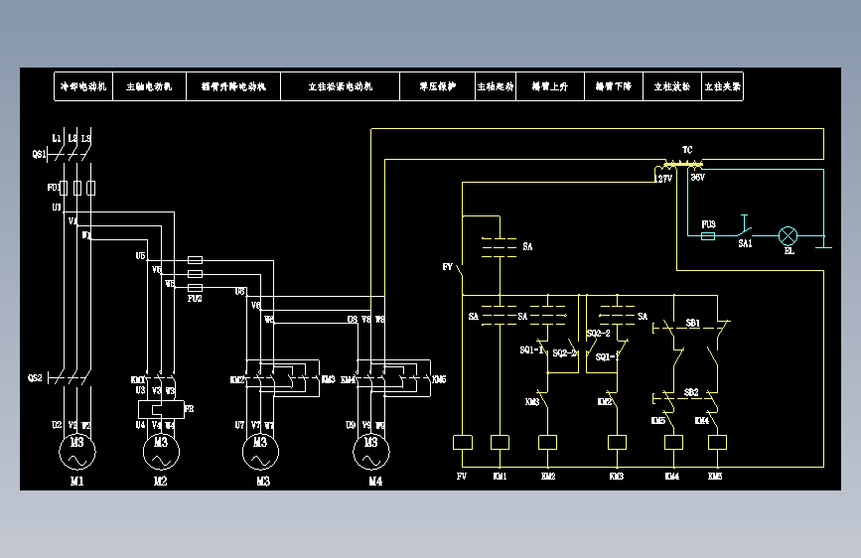Select the FU3 fuse symbol
Screen dimensions: 861x558
pyautogui.click(x=708, y=236)
